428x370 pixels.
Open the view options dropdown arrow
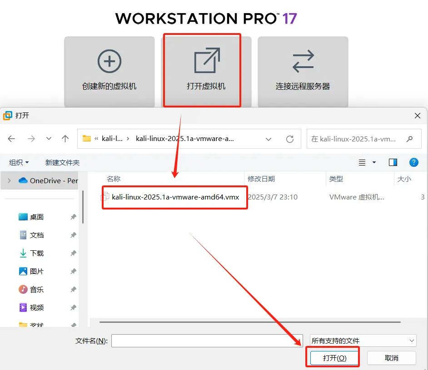pos(374,163)
